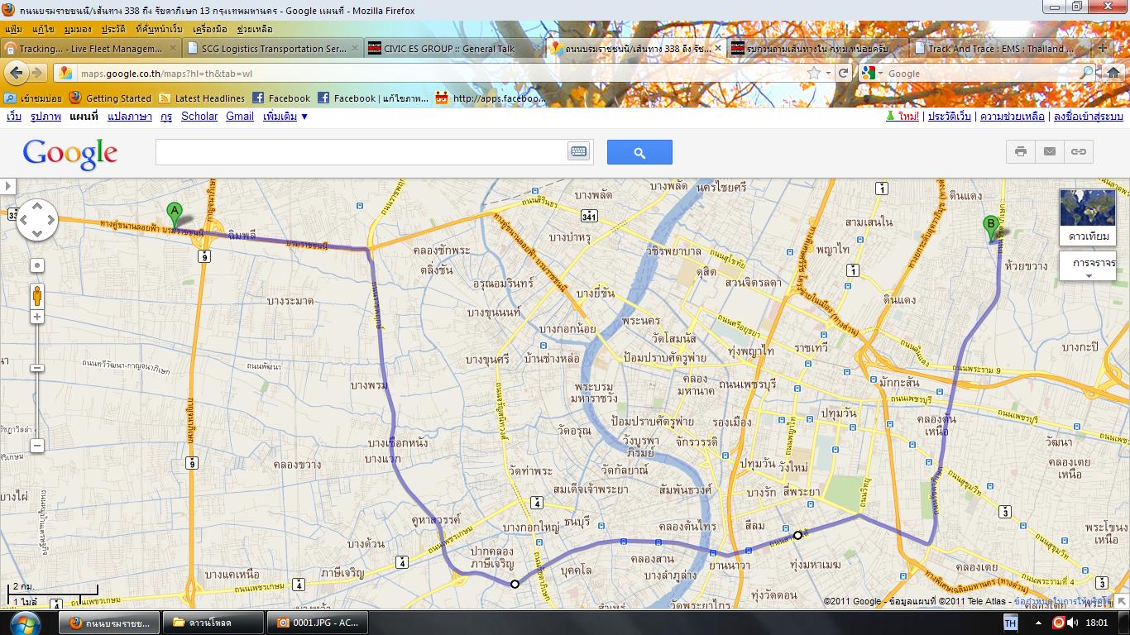
Task: Pan the map north with the up arrow
Action: 37,207
